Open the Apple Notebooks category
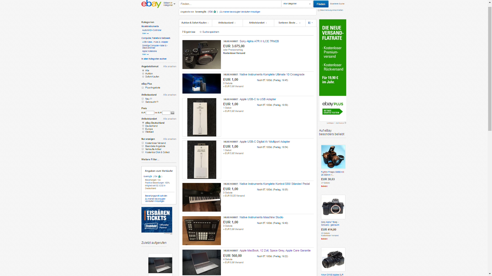The height and width of the screenshot is (276, 492). (x=149, y=51)
